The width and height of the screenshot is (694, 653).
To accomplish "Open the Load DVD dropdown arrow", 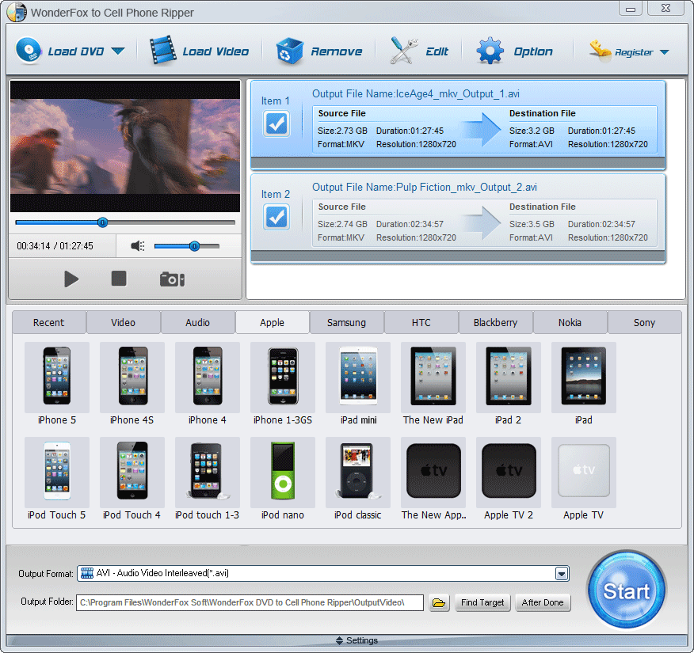I will [x=118, y=51].
